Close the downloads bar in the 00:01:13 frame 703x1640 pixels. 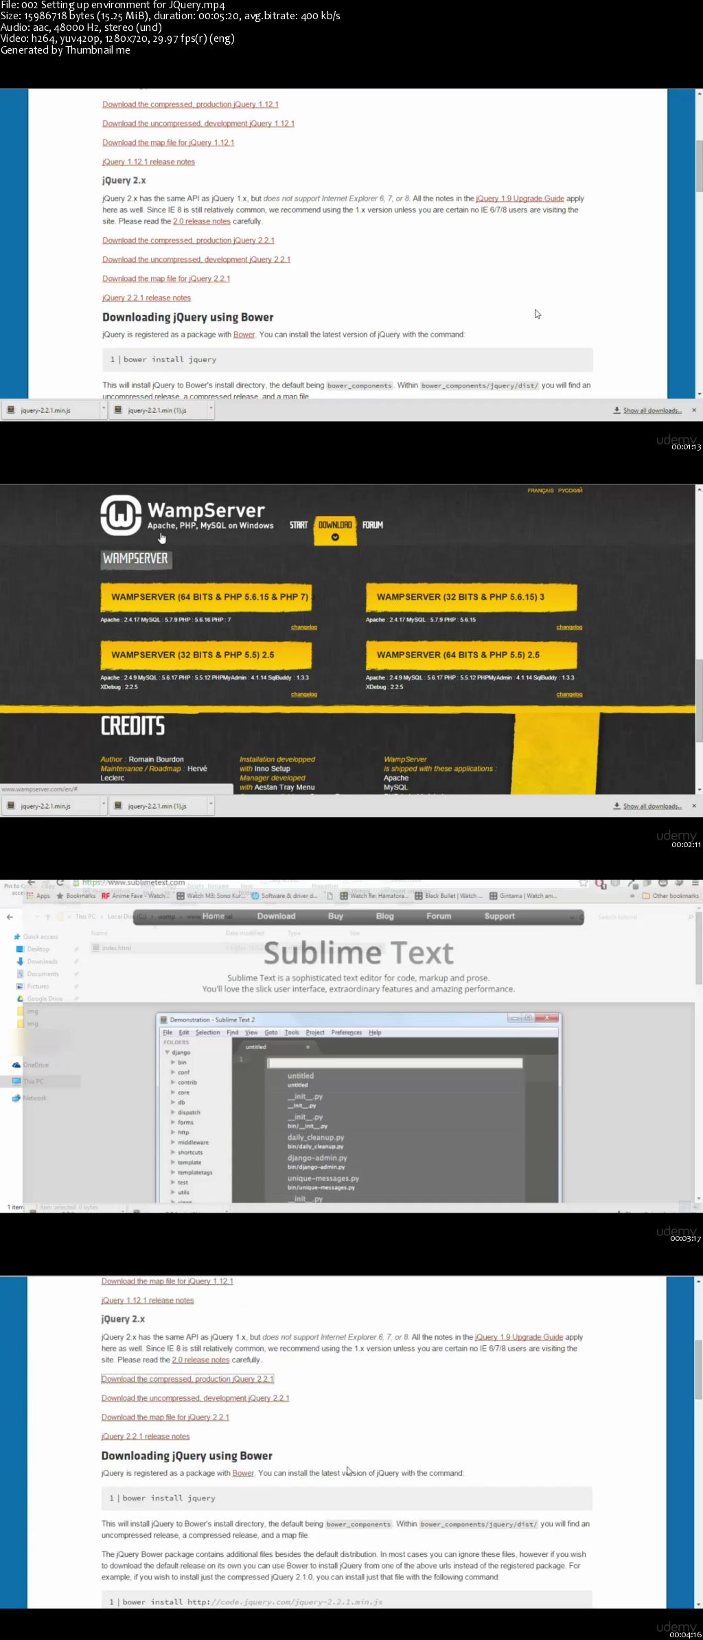694,410
